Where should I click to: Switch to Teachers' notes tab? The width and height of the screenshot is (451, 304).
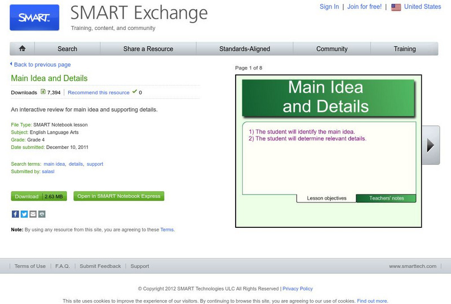coord(386,198)
